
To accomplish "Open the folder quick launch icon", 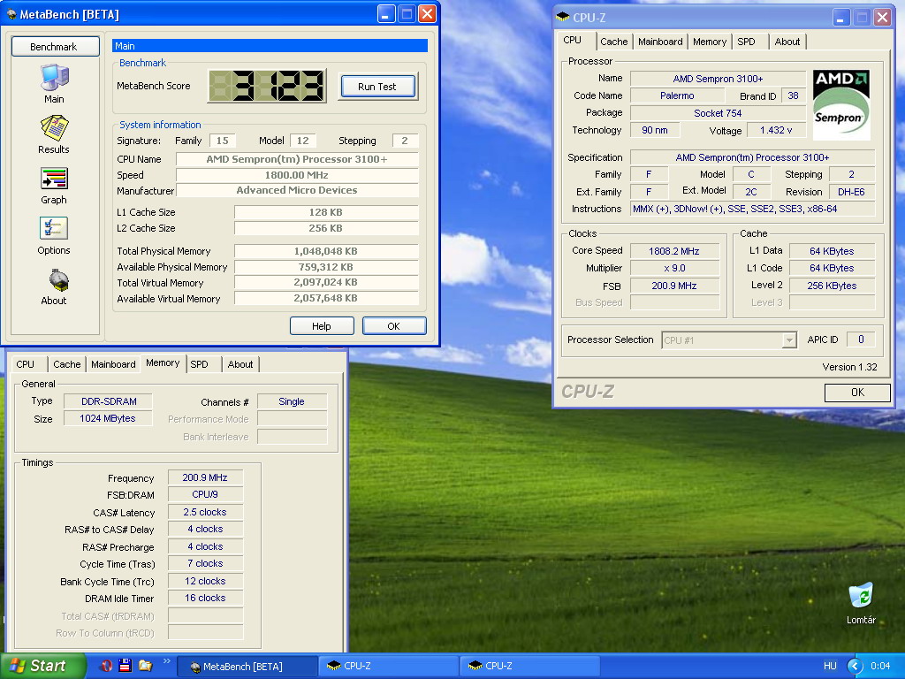I will (x=145, y=666).
